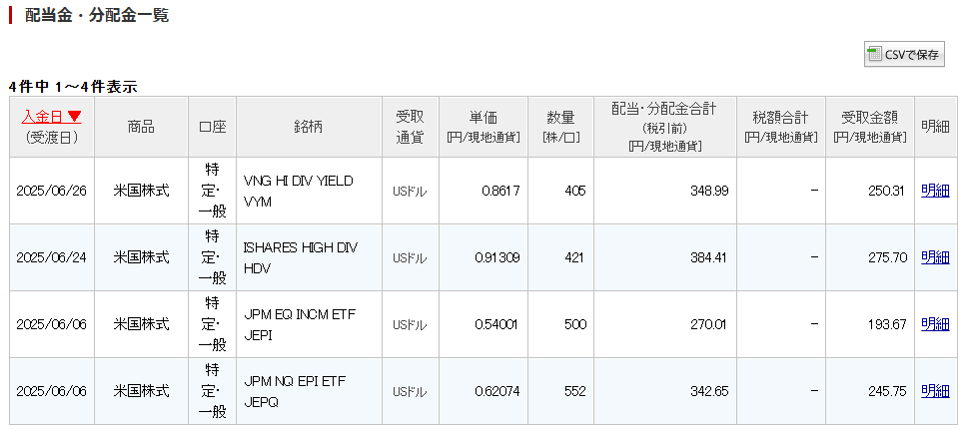964x429 pixels.
Task: Click the 250.31 received amount cell
Action: (870, 191)
